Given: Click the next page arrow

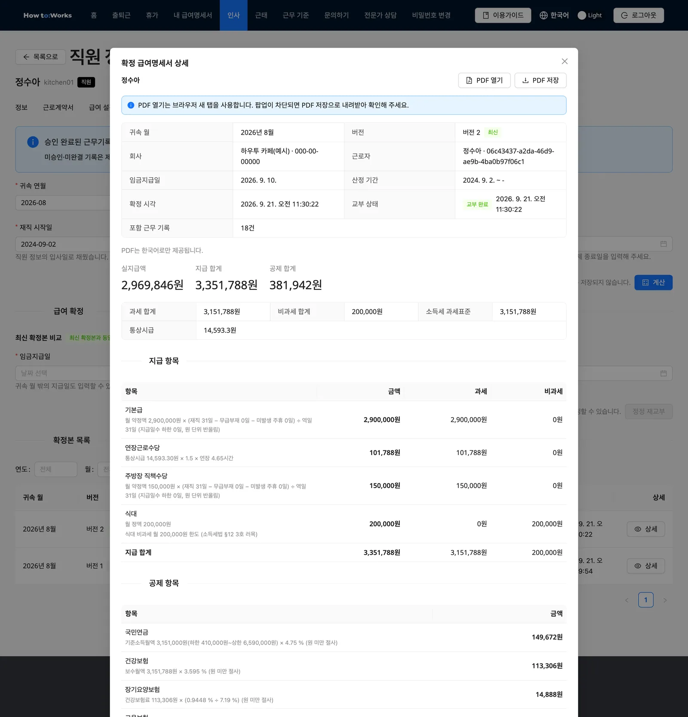Looking at the screenshot, I should pyautogui.click(x=665, y=600).
